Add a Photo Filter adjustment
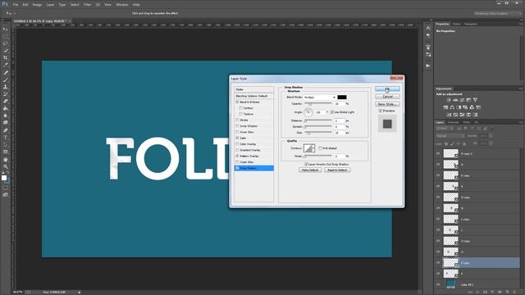525x295 pixels. tap(465, 107)
